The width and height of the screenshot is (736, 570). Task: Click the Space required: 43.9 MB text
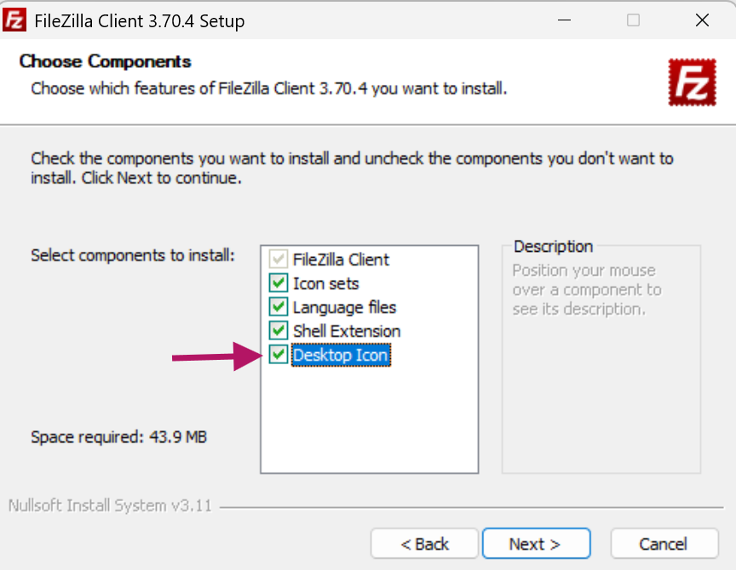point(118,437)
